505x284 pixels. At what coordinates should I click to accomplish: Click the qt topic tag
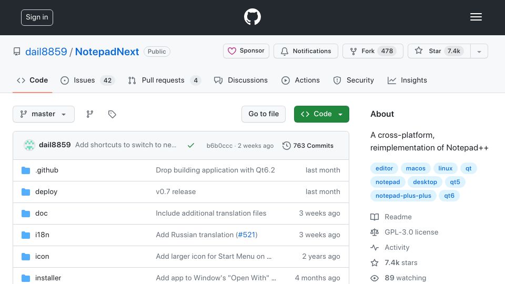pyautogui.click(x=468, y=168)
